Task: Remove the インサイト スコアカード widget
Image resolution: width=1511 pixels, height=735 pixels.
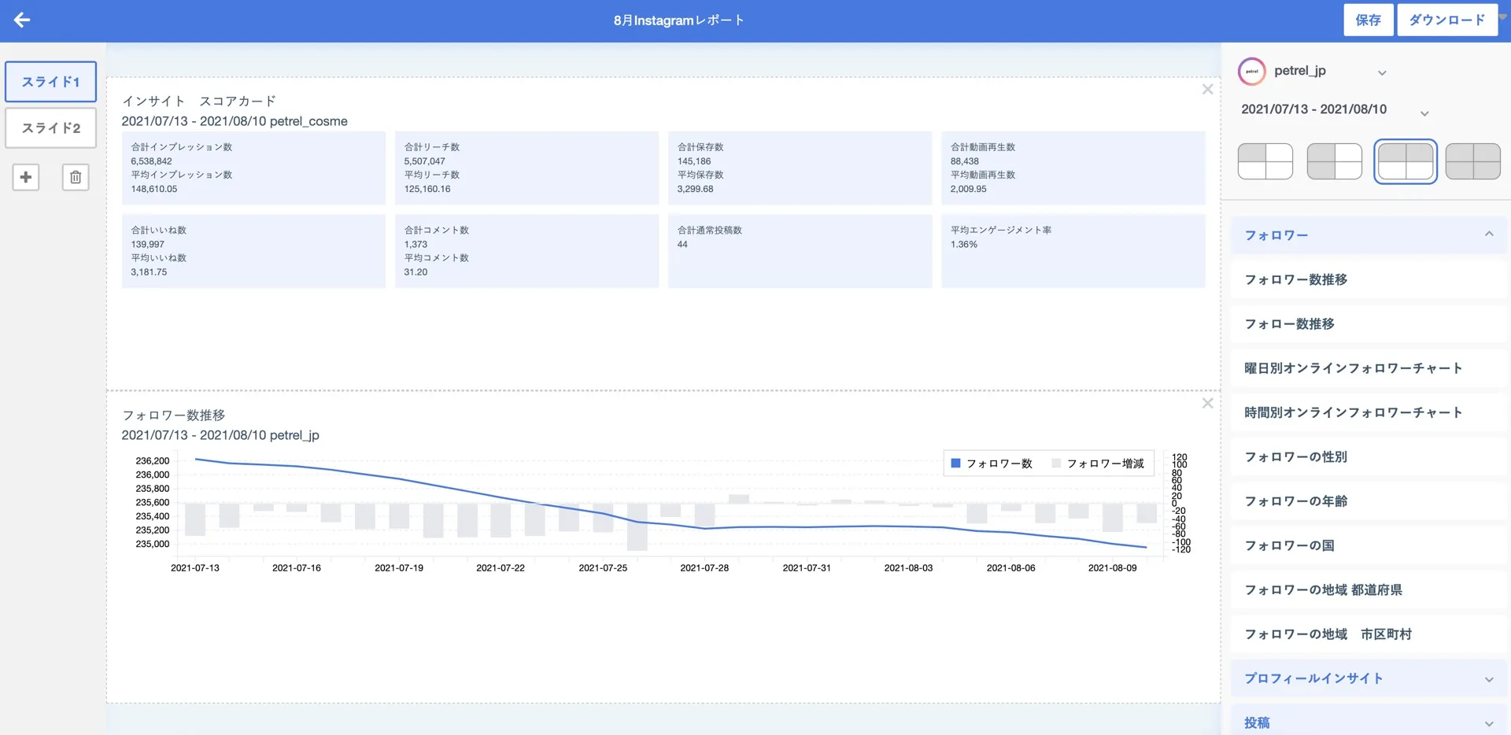Action: pos(1207,90)
